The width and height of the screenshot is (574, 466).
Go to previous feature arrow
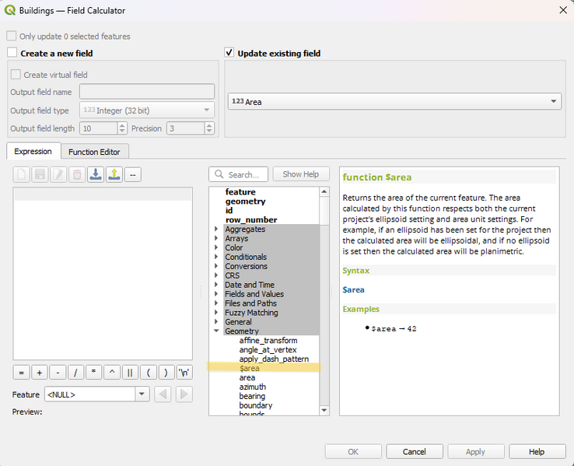163,394
